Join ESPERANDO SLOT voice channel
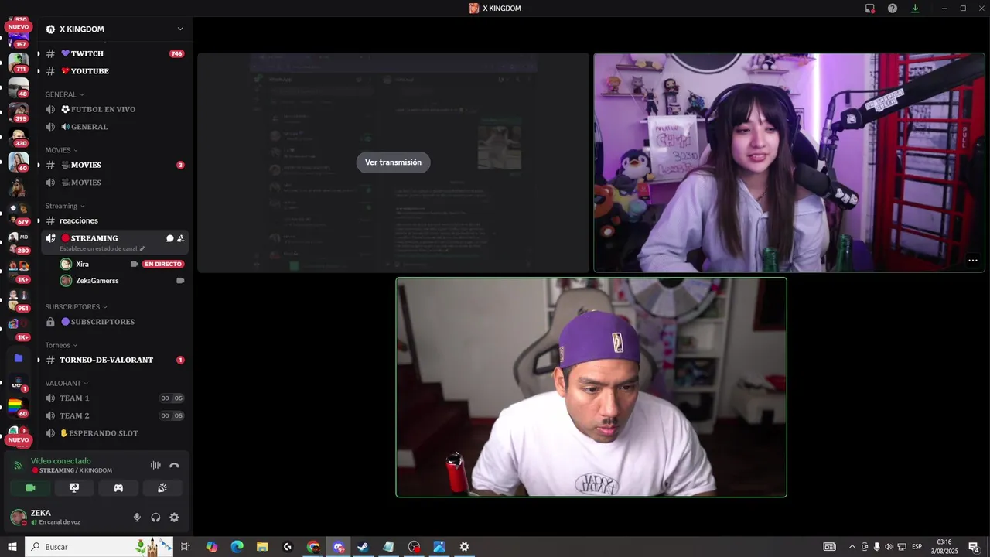The height and width of the screenshot is (557, 990). tap(114, 433)
